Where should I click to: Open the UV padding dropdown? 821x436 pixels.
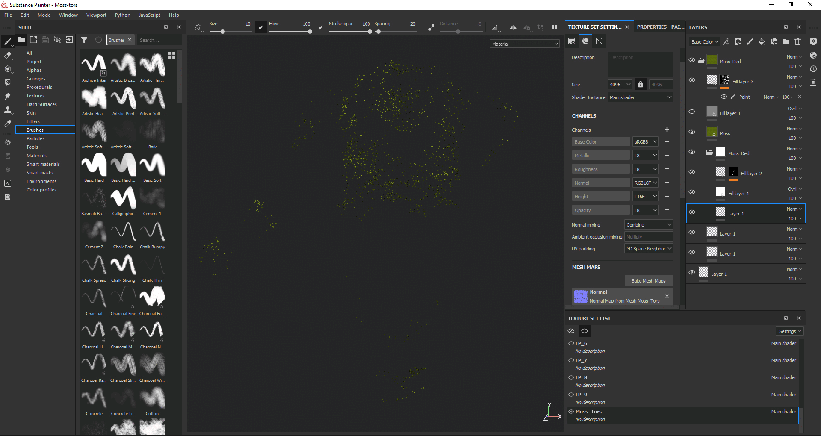pyautogui.click(x=648, y=248)
